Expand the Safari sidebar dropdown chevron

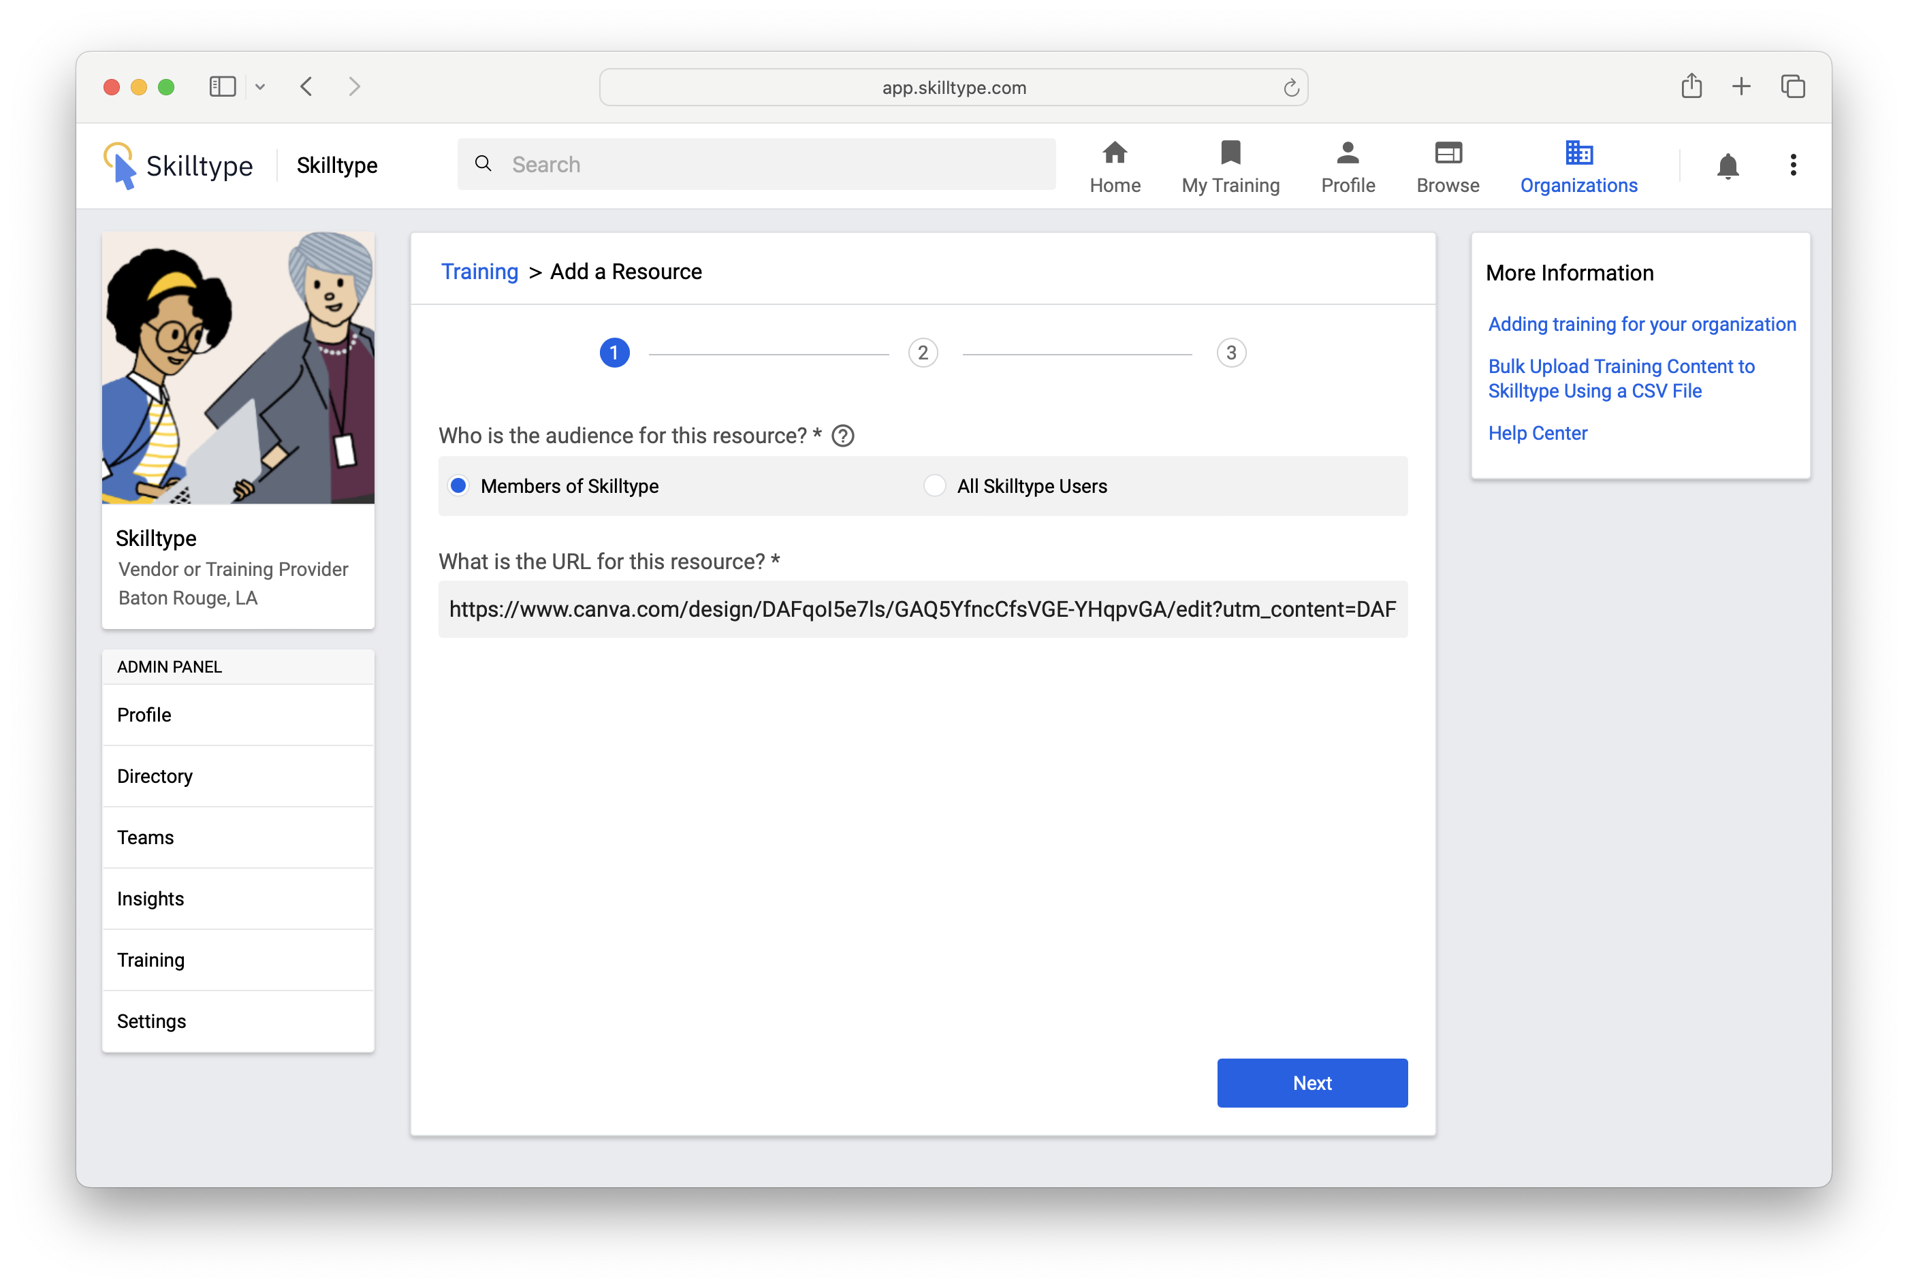[260, 86]
